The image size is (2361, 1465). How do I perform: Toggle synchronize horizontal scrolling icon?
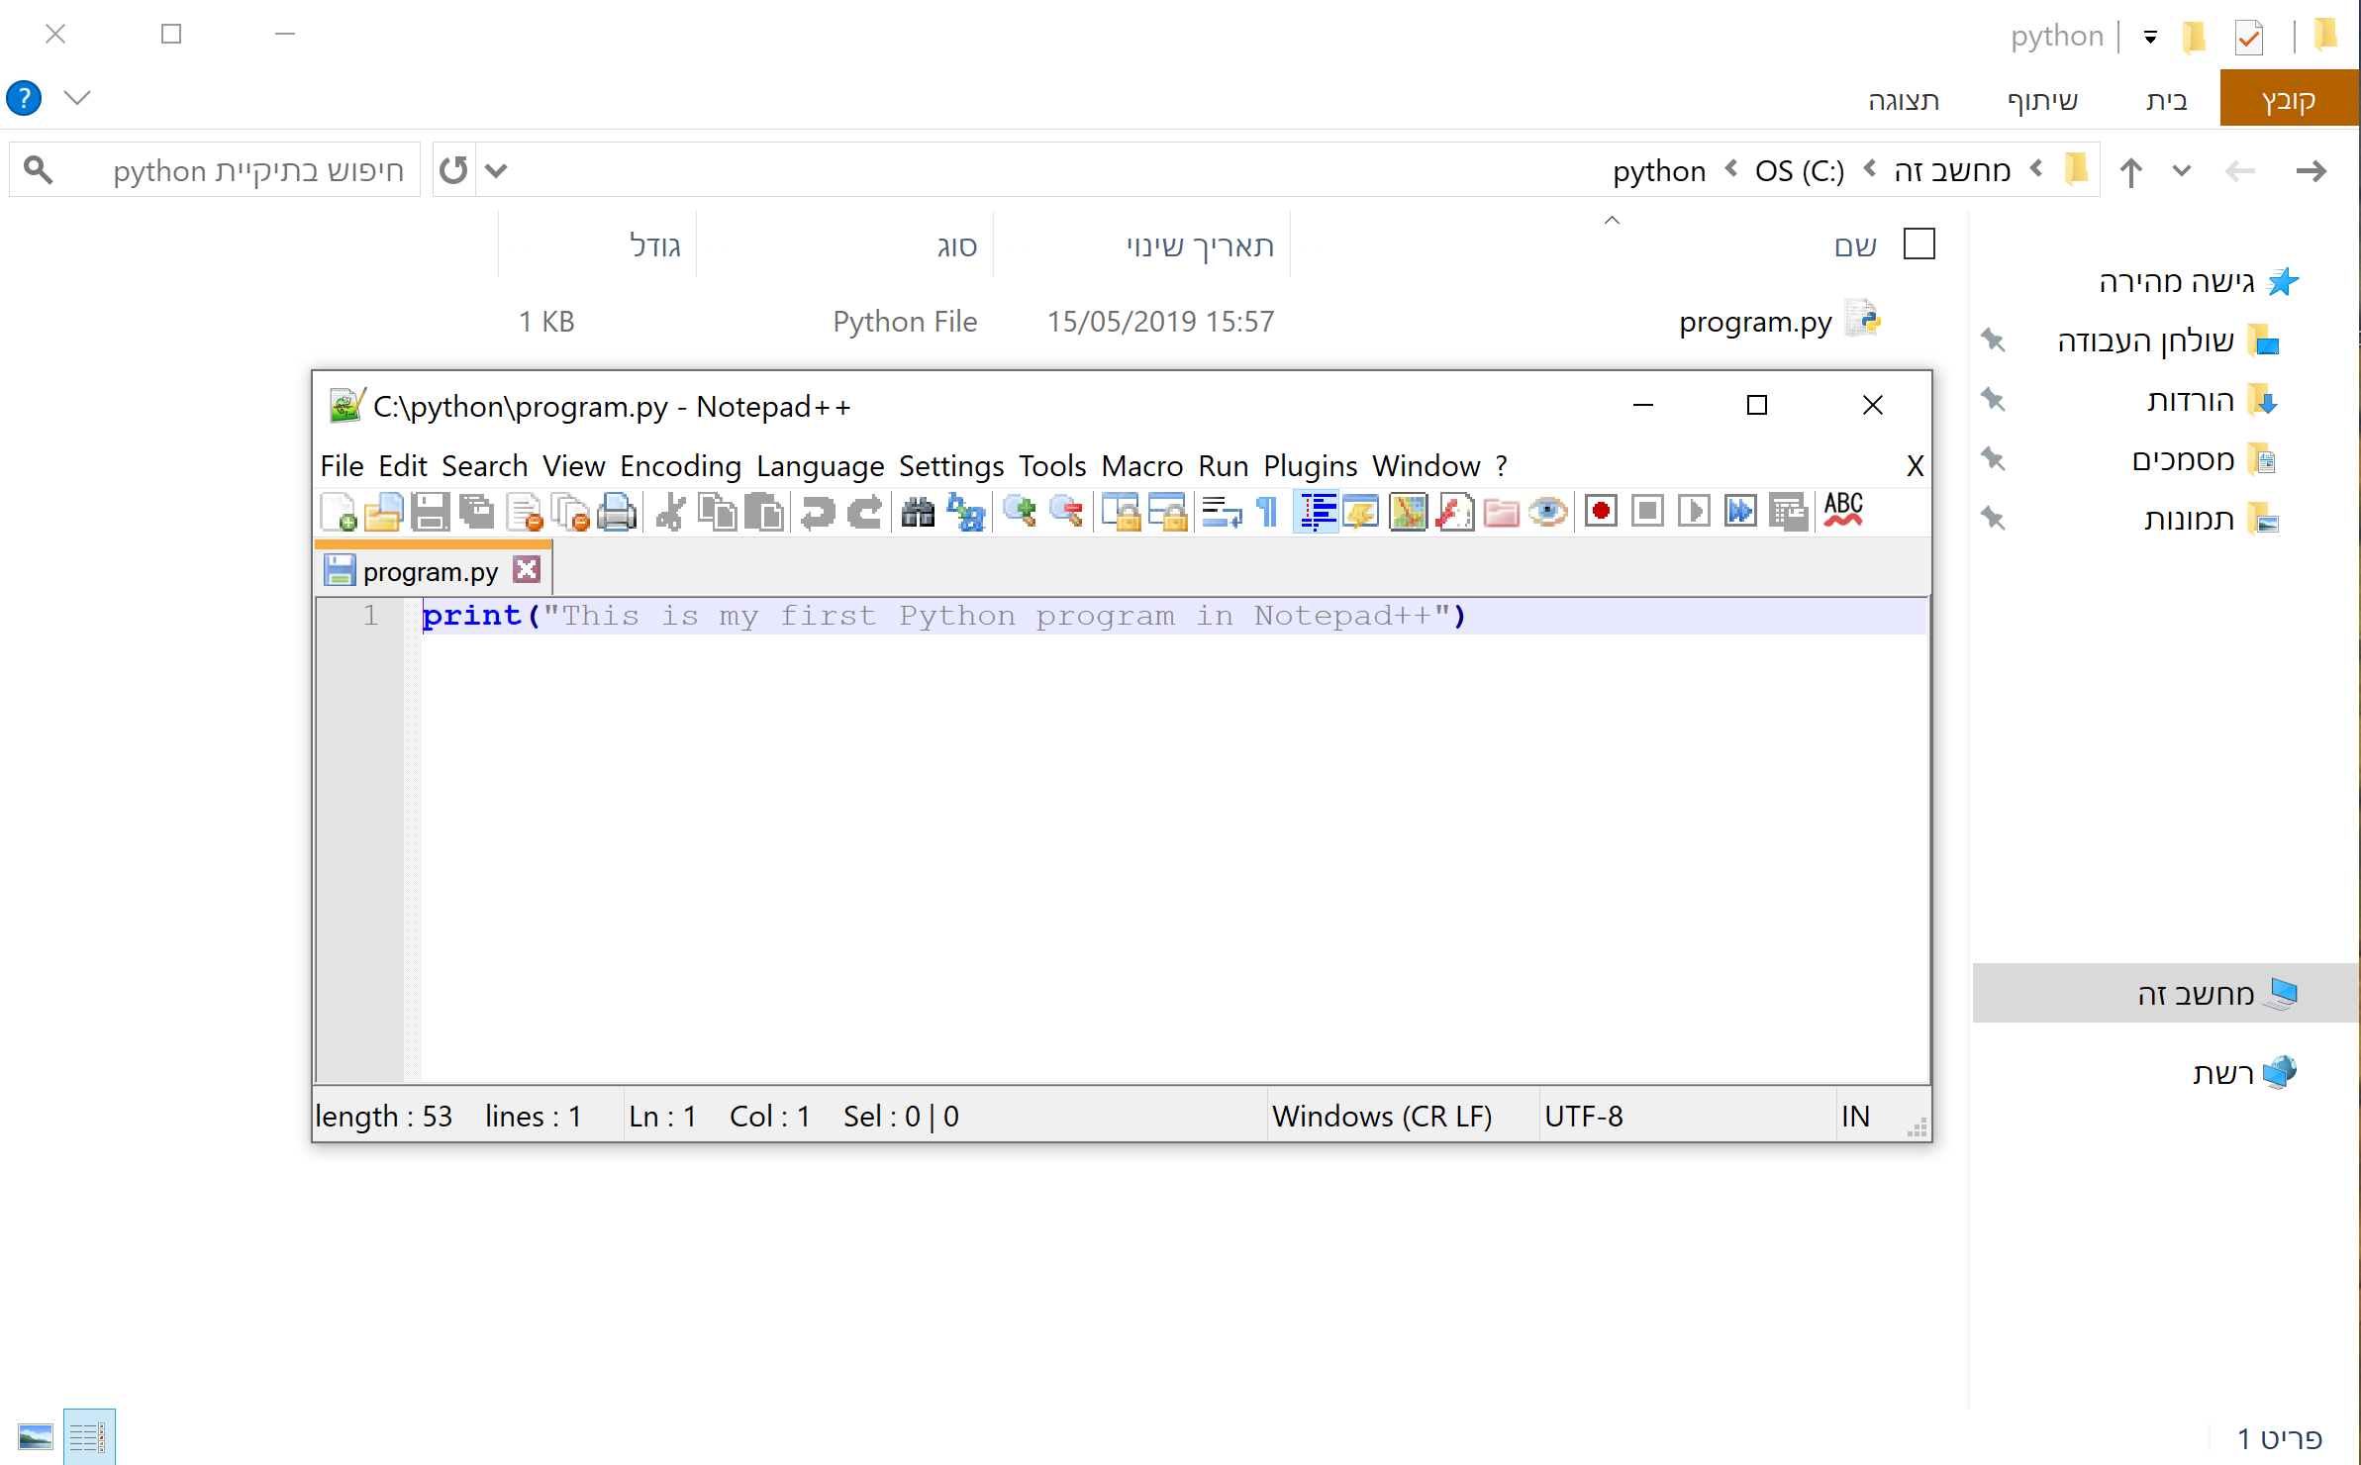pyautogui.click(x=1167, y=512)
